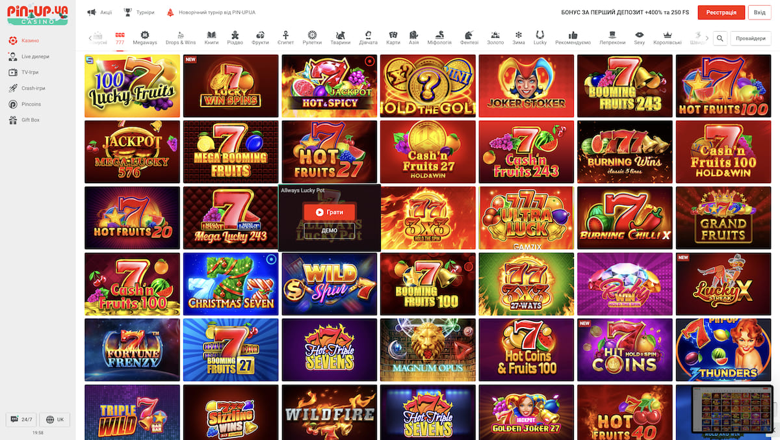Viewport: 780px width, 440px height.
Task: Start Allways Lucky Pot with Грати
Action: coord(329,212)
